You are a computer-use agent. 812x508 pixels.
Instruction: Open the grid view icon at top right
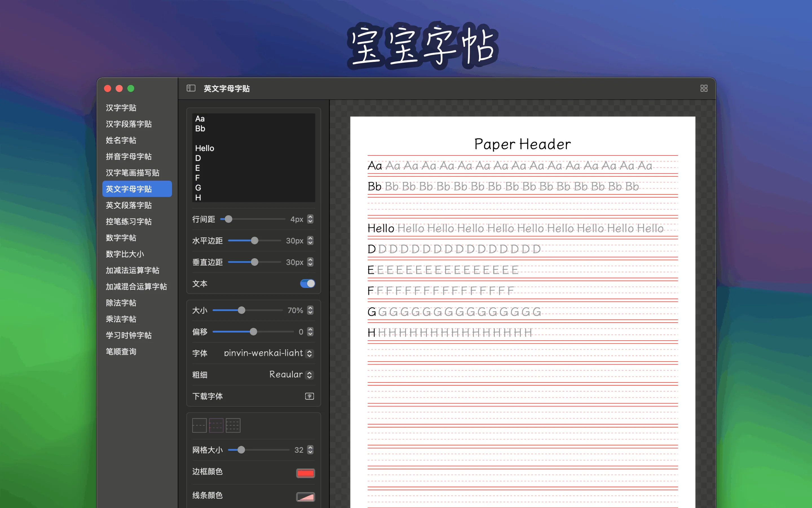click(704, 88)
